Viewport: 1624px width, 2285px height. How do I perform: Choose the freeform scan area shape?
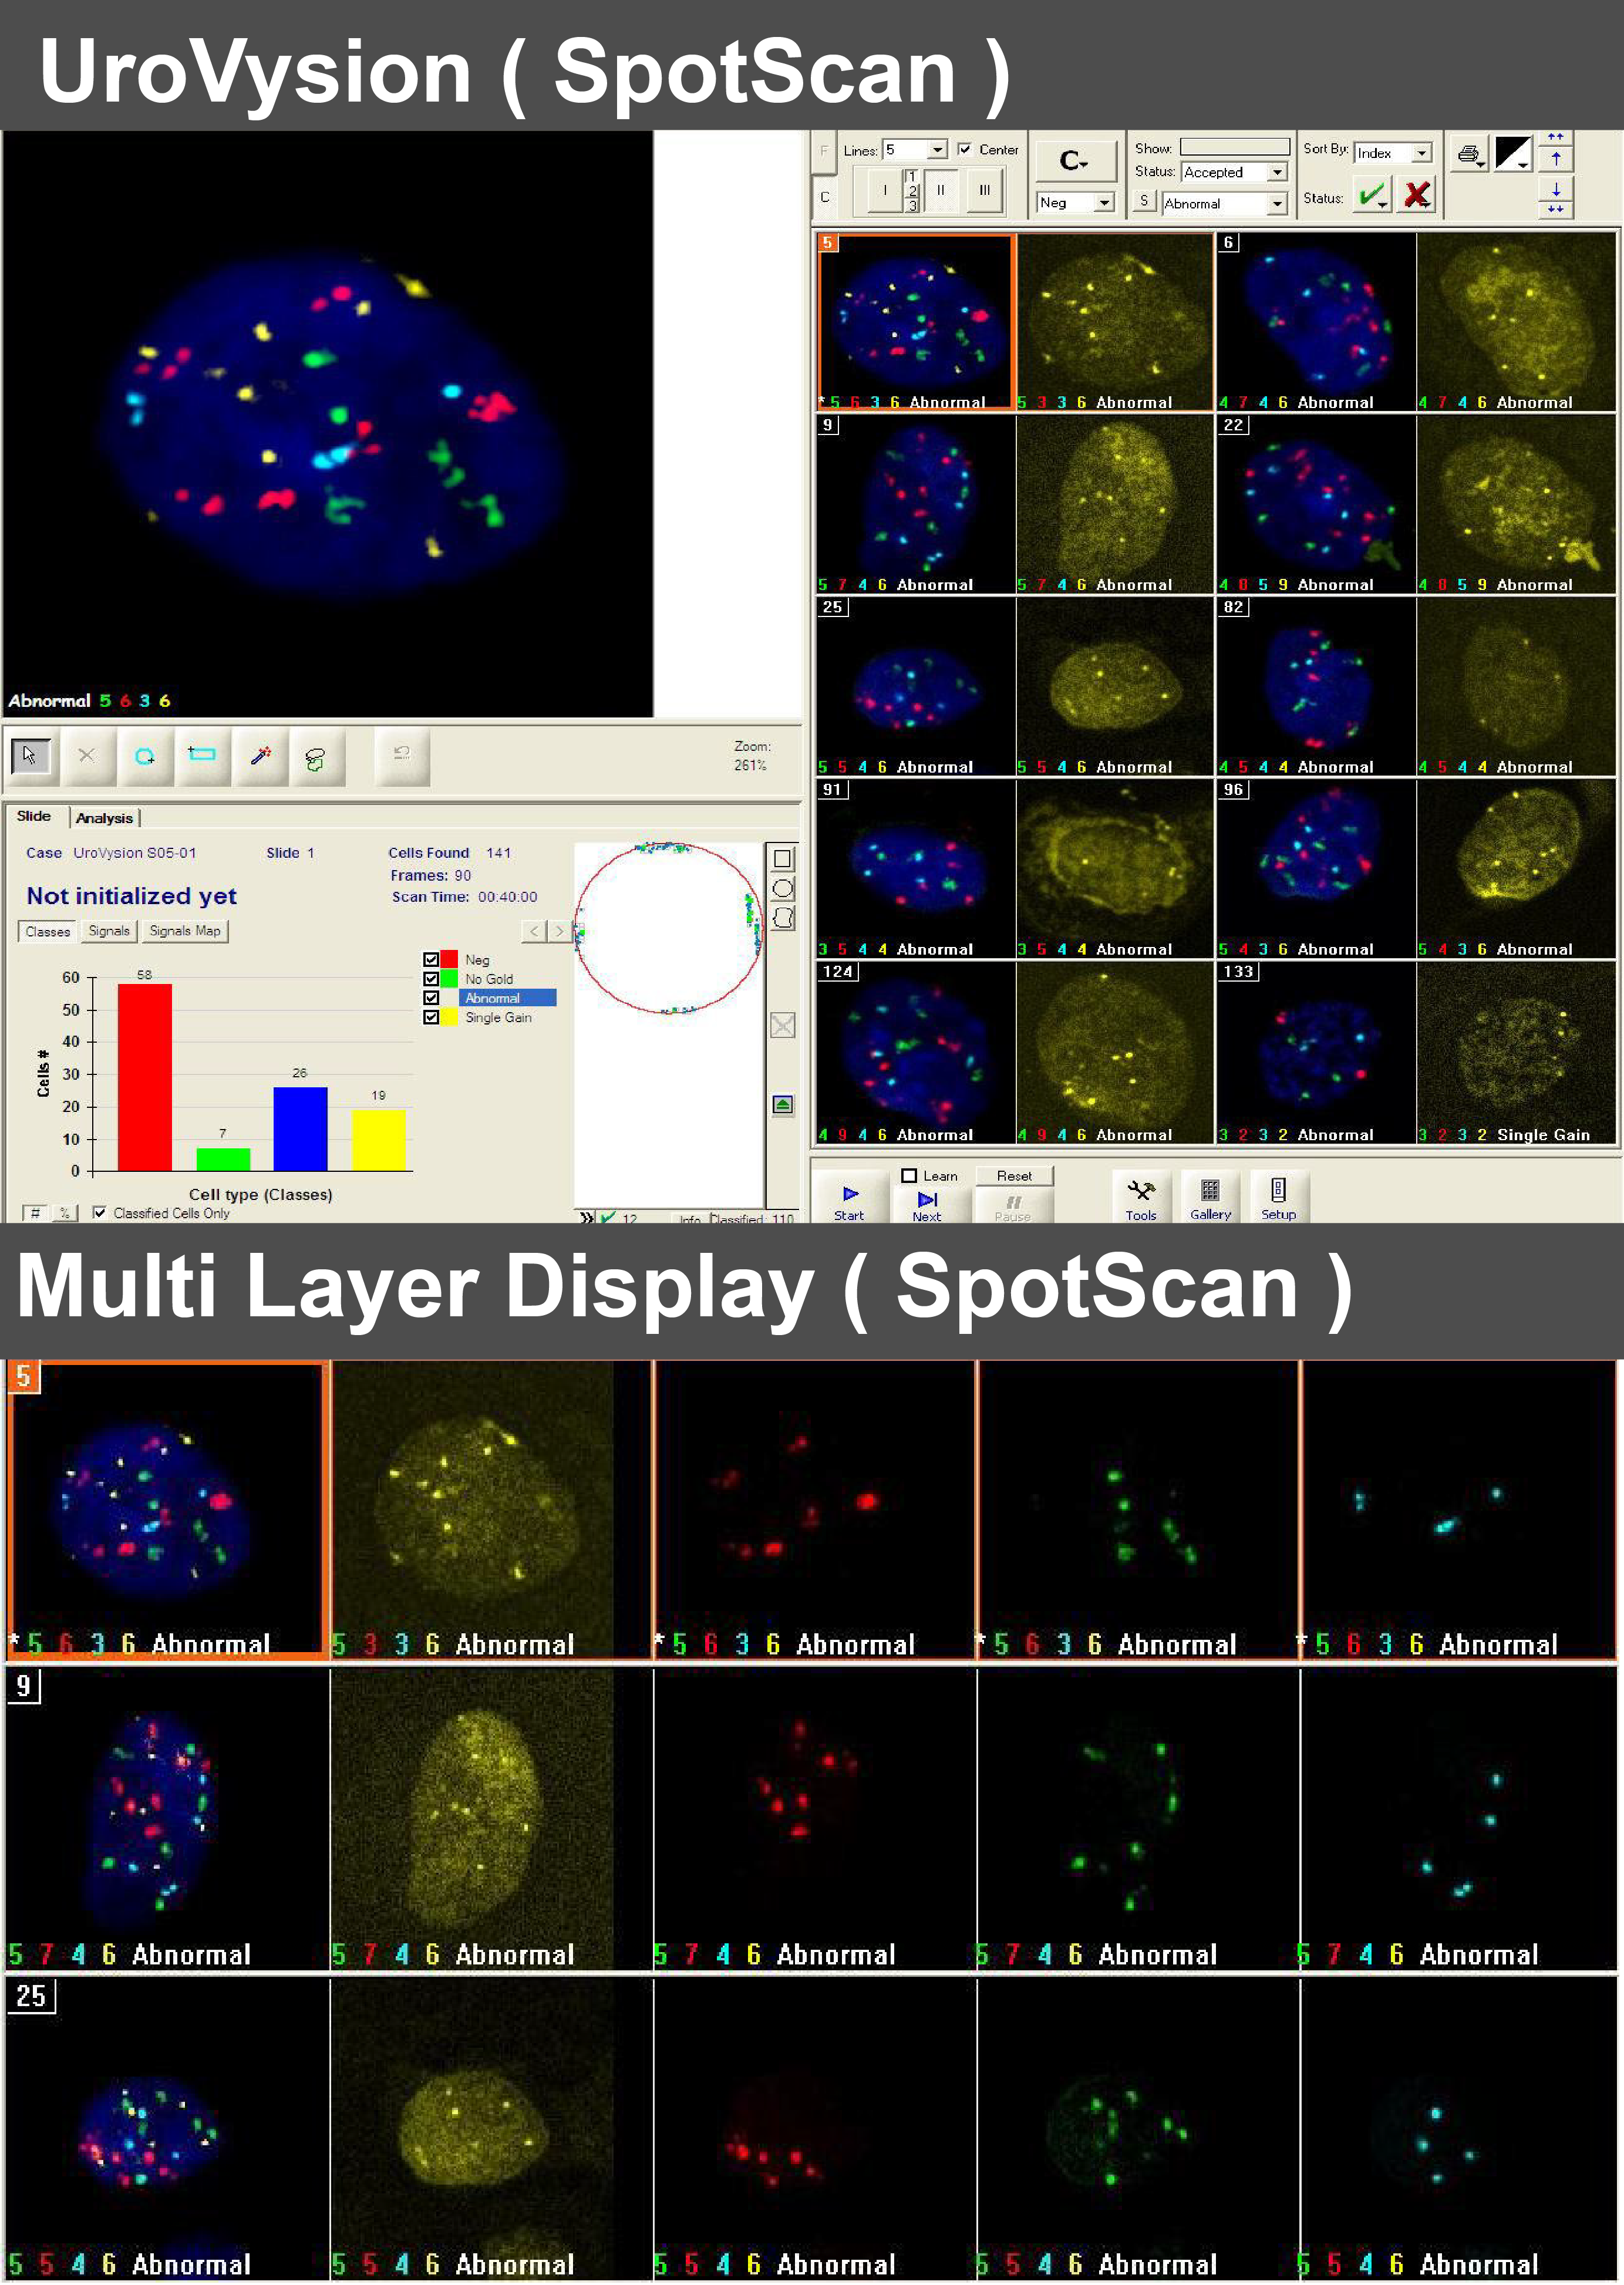pos(783,918)
